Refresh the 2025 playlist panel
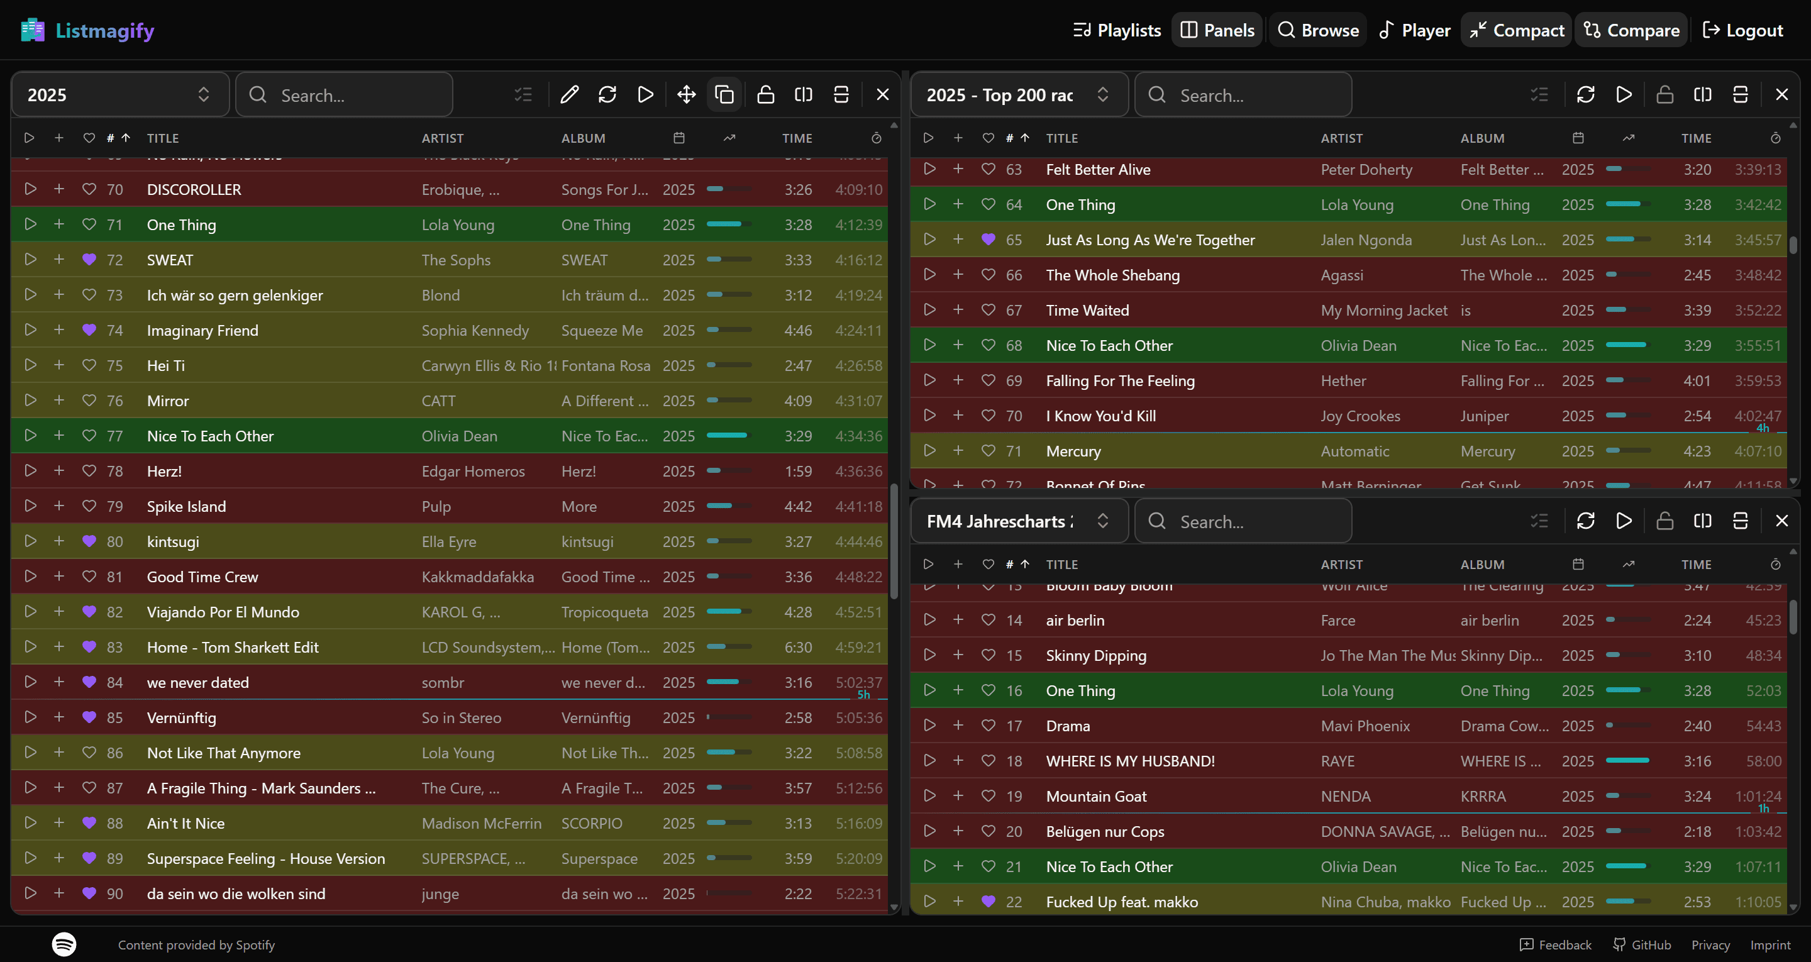Image resolution: width=1811 pixels, height=962 pixels. 607,94
